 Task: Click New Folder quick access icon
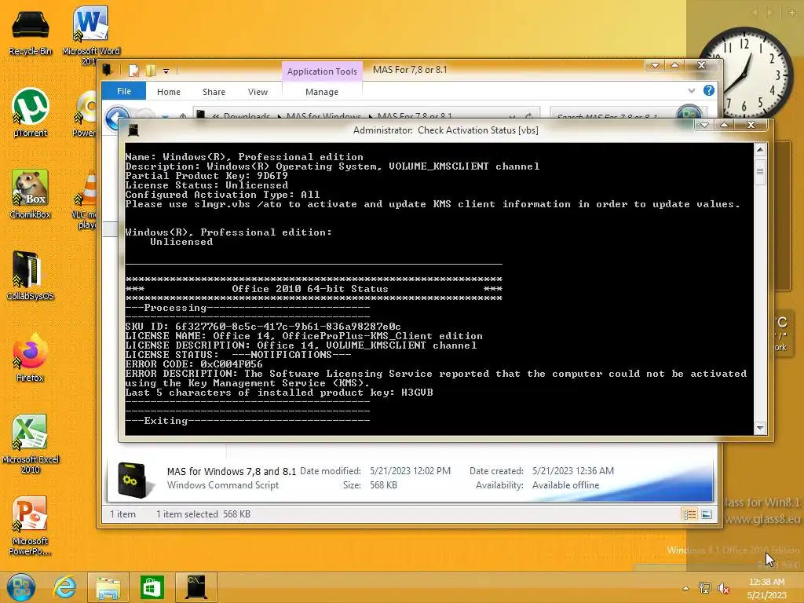(x=151, y=70)
